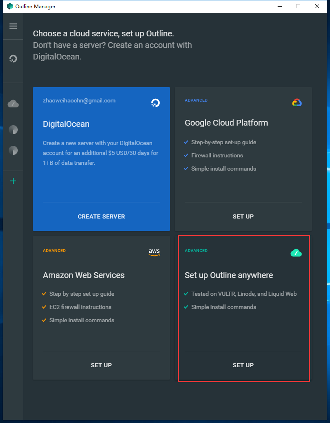The height and width of the screenshot is (423, 330).
Task: Minimize the Outline Manager window
Action: point(280,6)
